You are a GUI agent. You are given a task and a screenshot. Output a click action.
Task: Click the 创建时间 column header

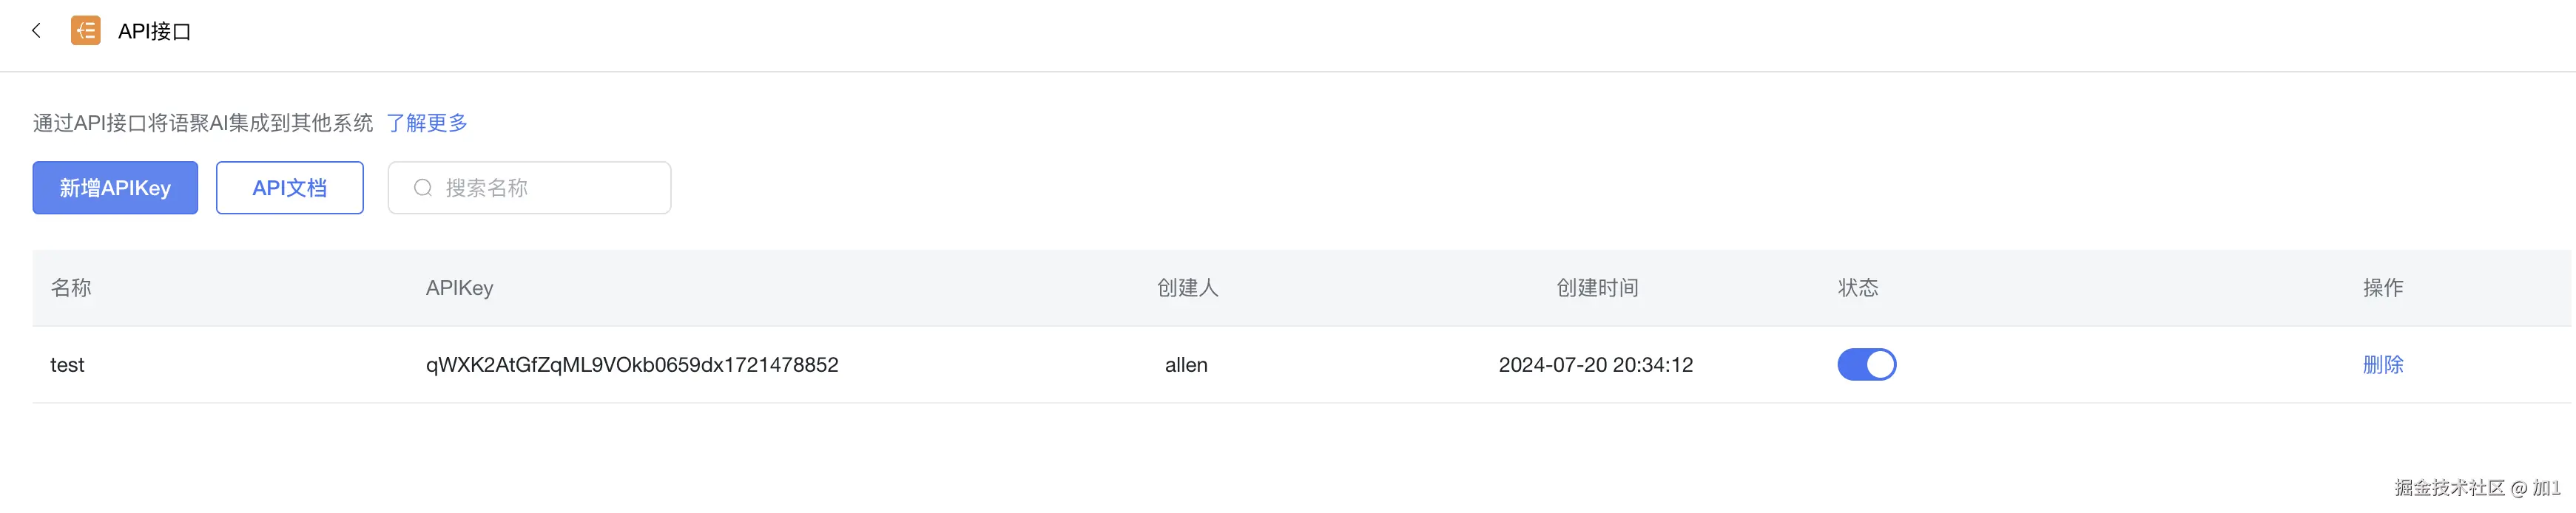pyautogui.click(x=1597, y=288)
